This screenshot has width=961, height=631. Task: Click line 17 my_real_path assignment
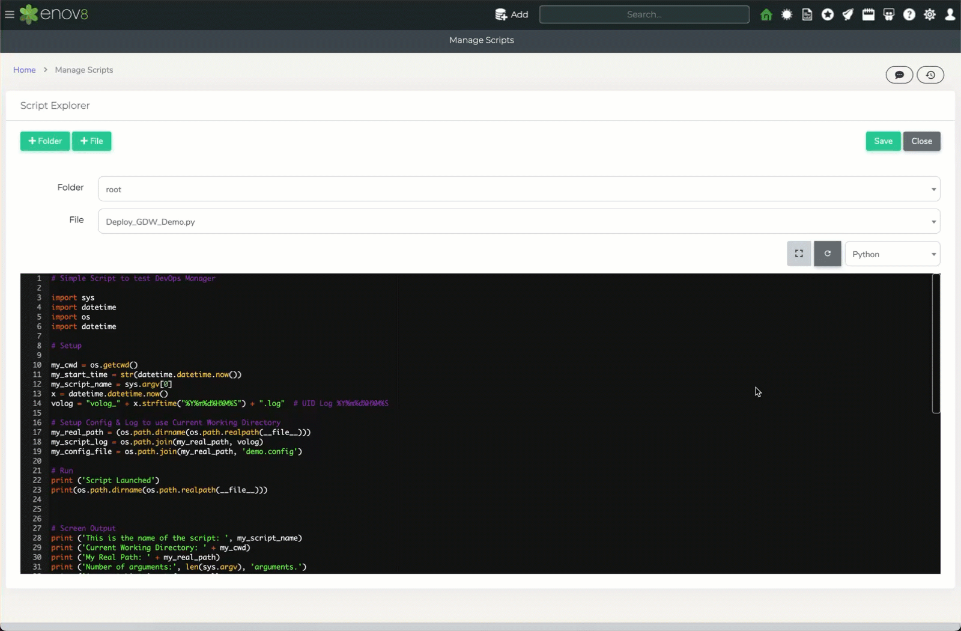click(x=181, y=432)
